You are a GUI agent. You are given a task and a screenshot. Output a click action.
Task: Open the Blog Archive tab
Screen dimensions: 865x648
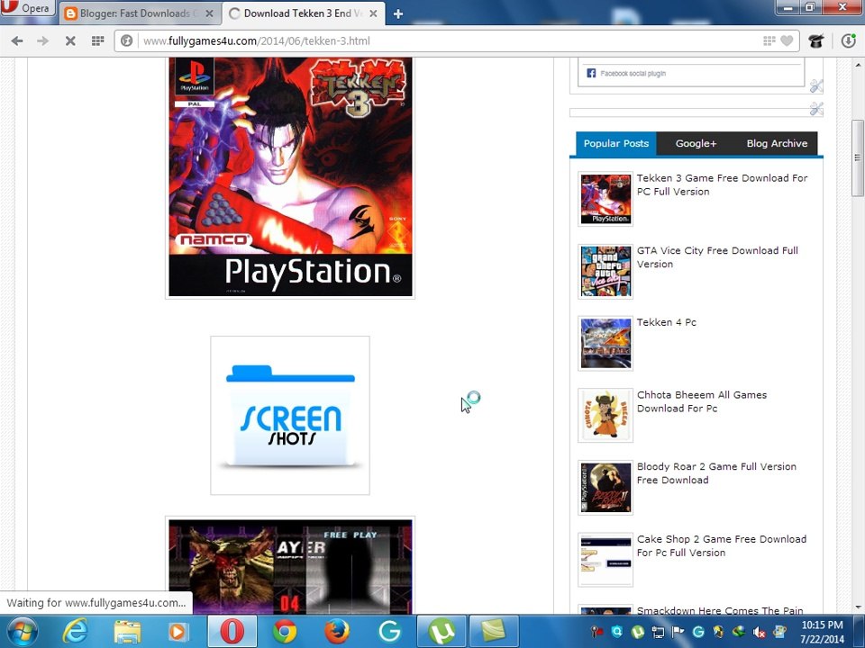point(777,143)
